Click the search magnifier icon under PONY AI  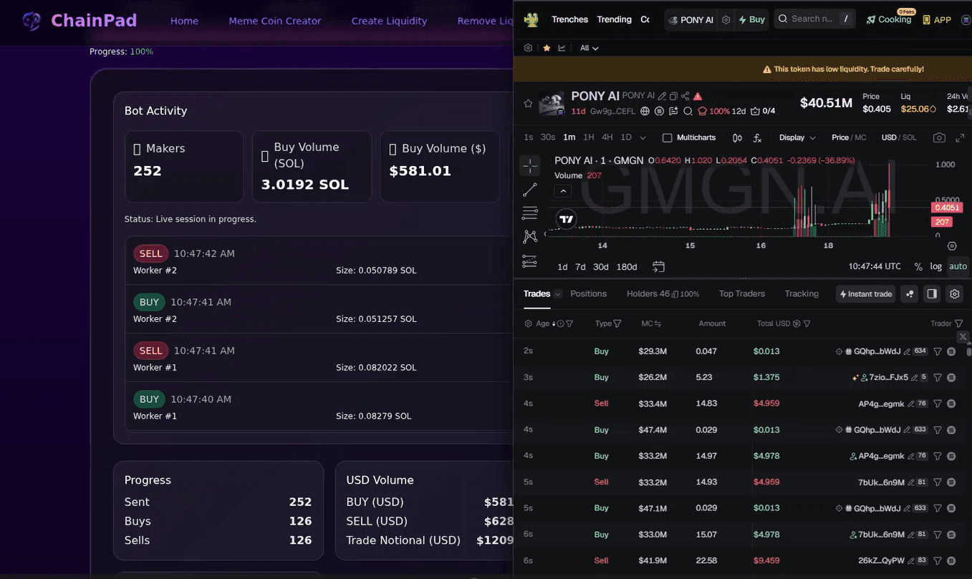688,111
